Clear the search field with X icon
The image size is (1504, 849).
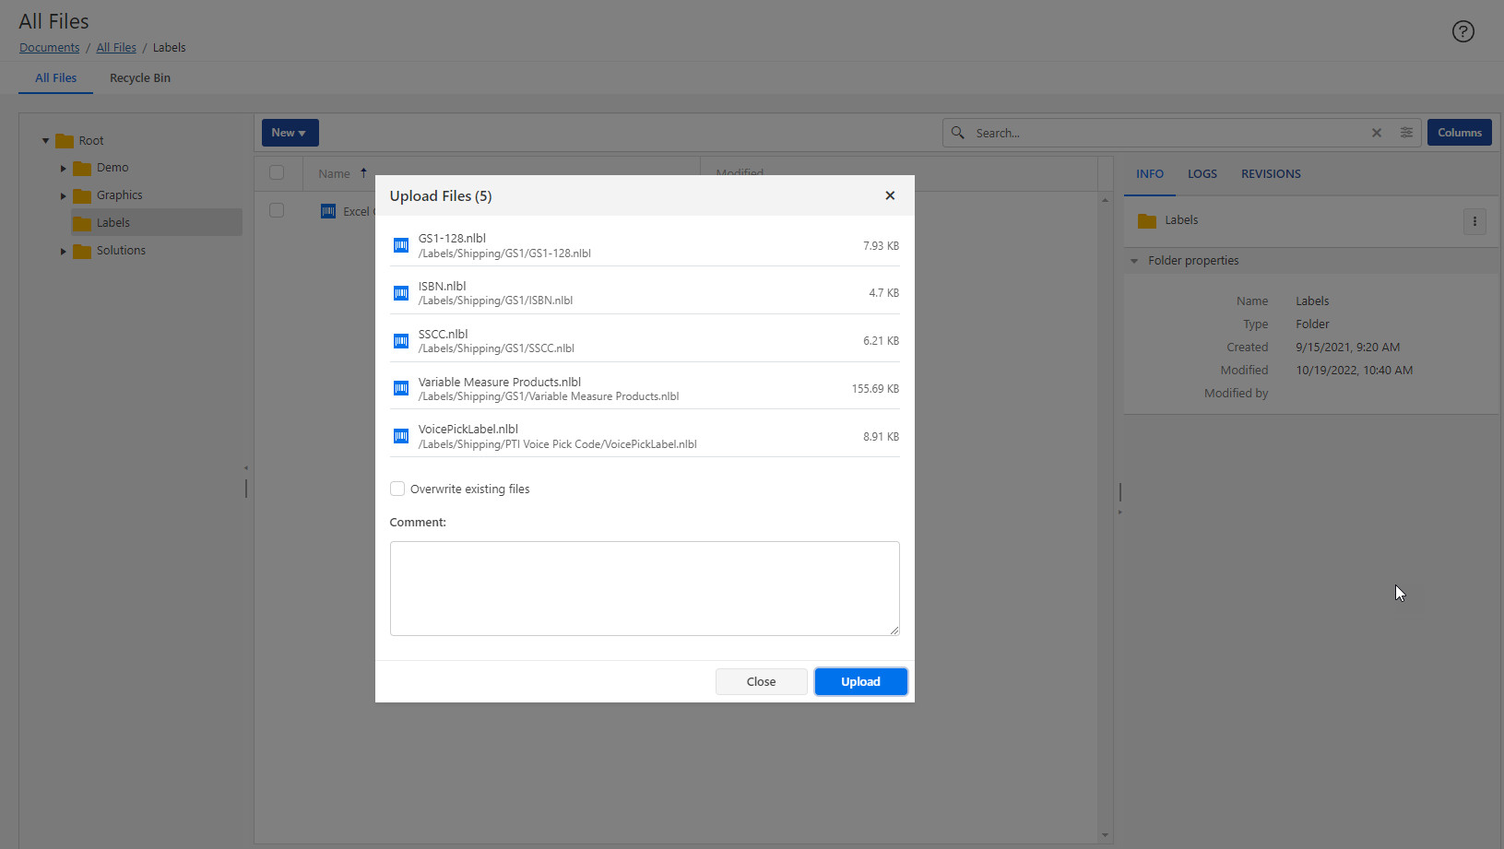tap(1377, 133)
